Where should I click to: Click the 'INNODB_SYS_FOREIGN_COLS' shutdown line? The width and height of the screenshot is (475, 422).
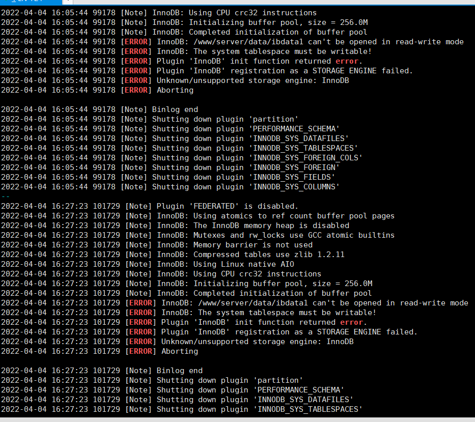182,158
